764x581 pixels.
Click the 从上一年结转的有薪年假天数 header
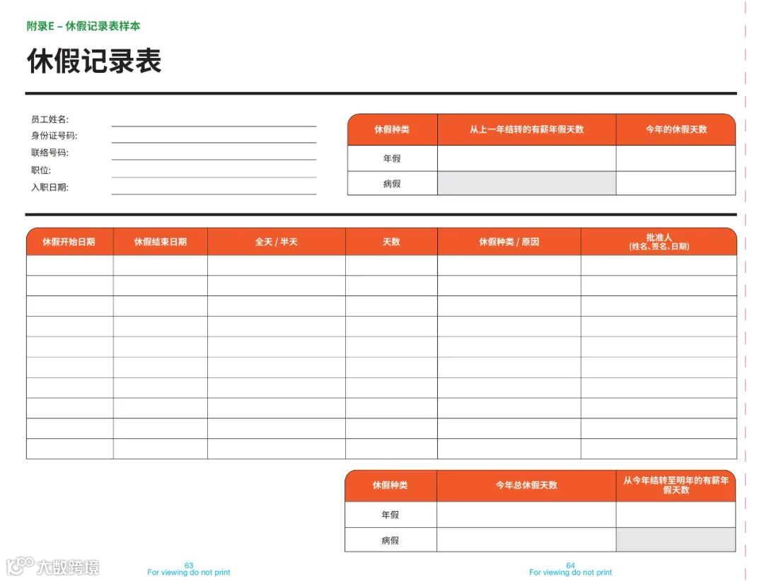click(527, 129)
